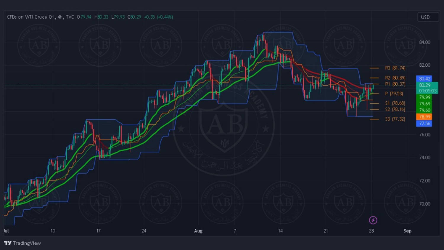Click the TradingView logo

pos(22,243)
